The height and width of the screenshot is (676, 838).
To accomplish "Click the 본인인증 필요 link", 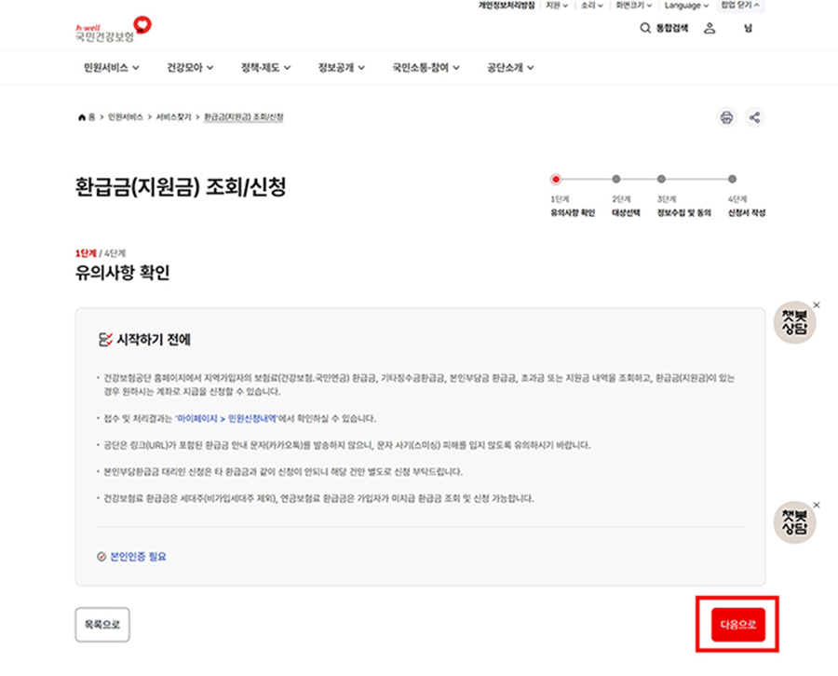I will (x=139, y=557).
